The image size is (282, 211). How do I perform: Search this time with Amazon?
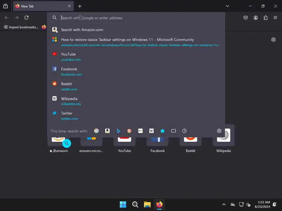[x=107, y=131]
